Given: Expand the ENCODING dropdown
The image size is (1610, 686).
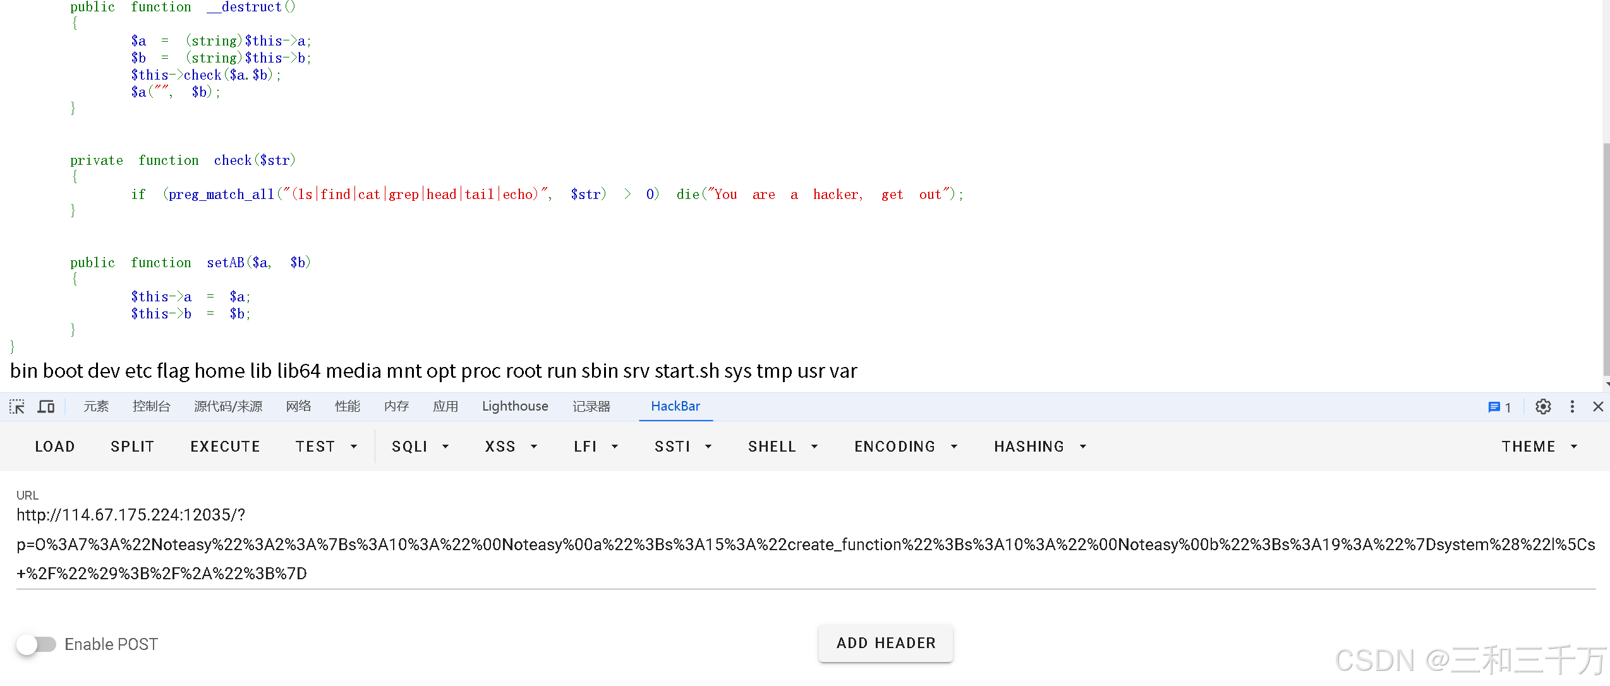Looking at the screenshot, I should [x=905, y=447].
